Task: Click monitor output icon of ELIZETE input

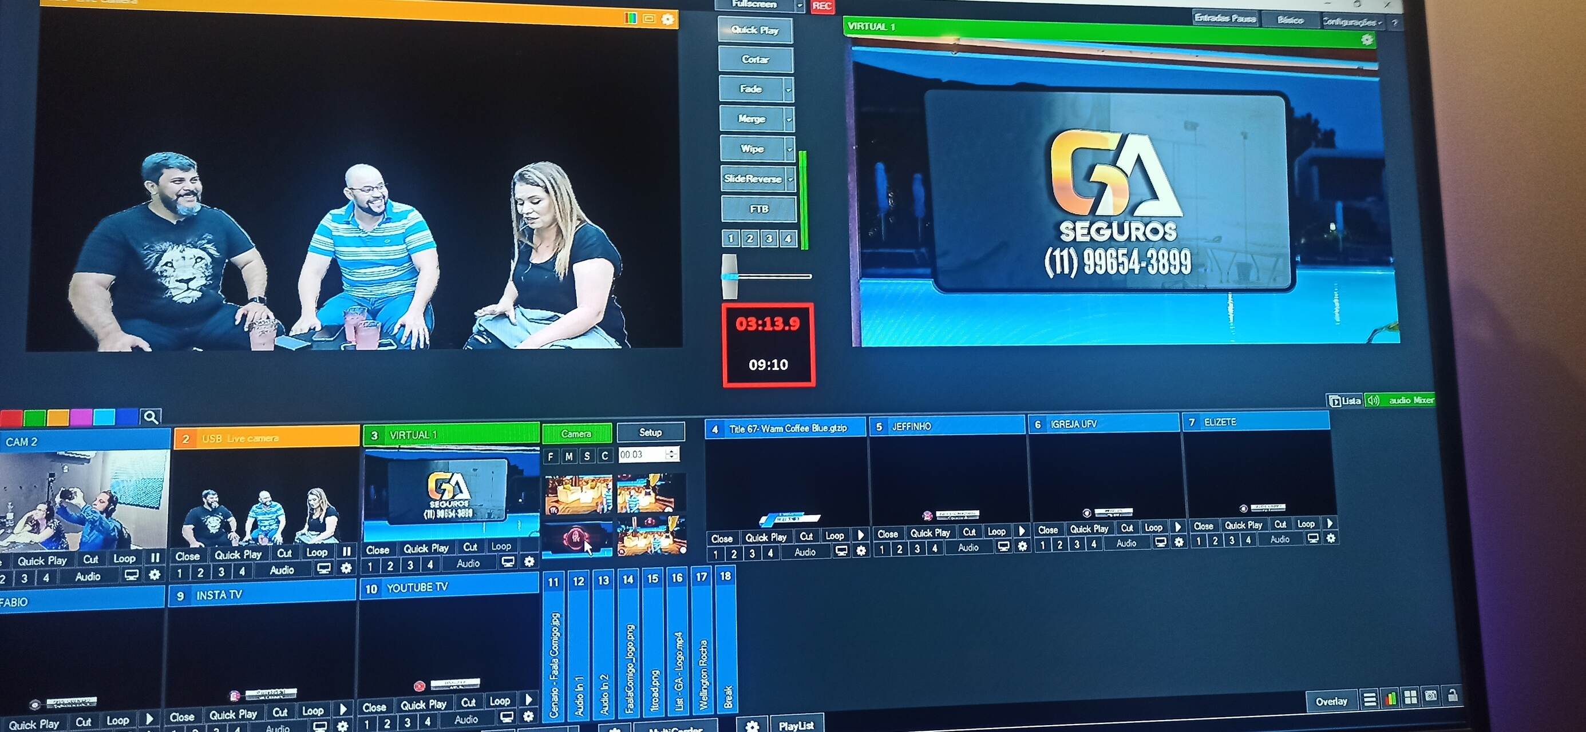Action: point(1312,538)
